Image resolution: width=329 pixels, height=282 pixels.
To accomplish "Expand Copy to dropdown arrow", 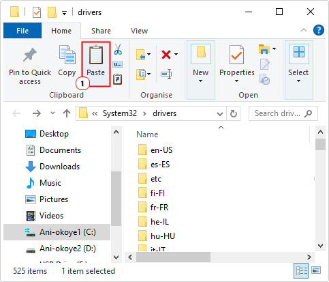I will (148, 74).
